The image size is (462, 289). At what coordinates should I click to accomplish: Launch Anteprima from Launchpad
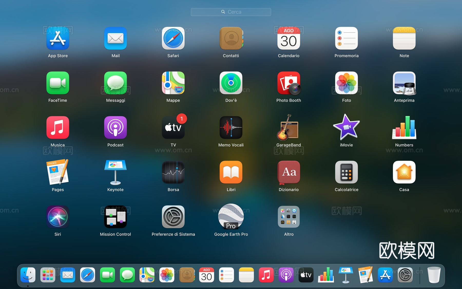pos(404,83)
